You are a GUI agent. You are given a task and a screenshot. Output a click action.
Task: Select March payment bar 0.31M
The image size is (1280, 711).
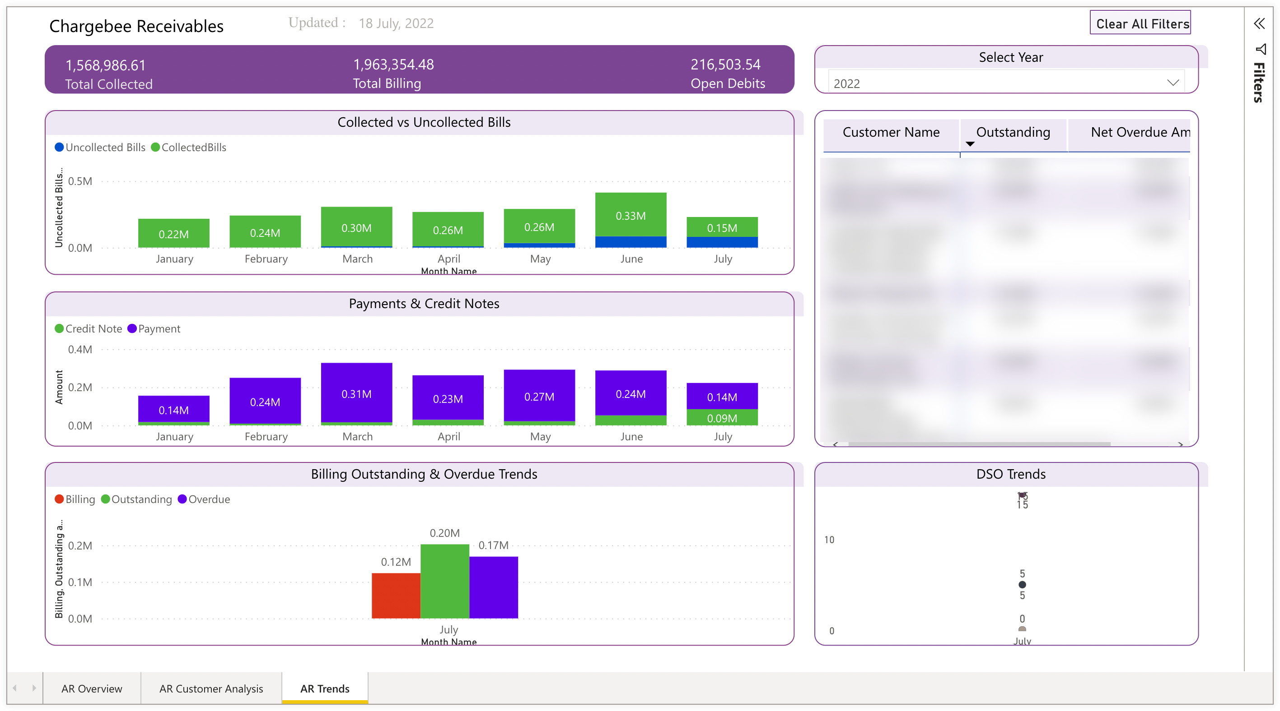(356, 392)
